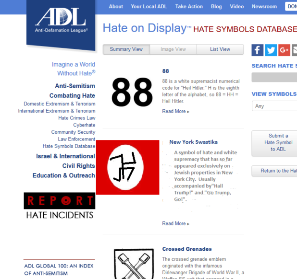The width and height of the screenshot is (297, 279).
Task: Share via the Twitter bird icon
Action: pyautogui.click(x=271, y=50)
